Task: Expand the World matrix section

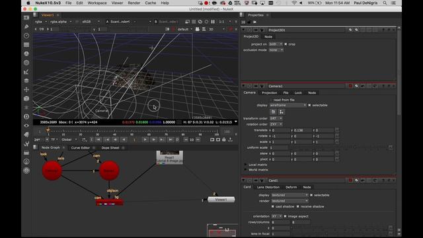Action: pos(245,170)
